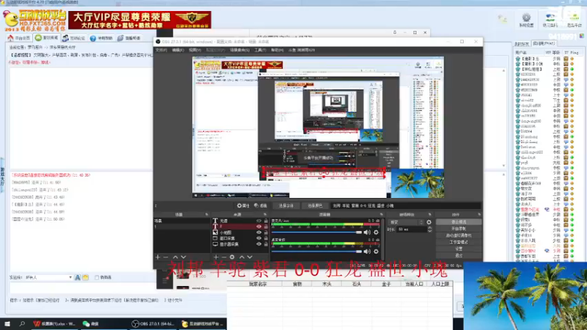The height and width of the screenshot is (330, 587).
Task: Click the stop streaming button in Controls
Action: pyautogui.click(x=459, y=222)
